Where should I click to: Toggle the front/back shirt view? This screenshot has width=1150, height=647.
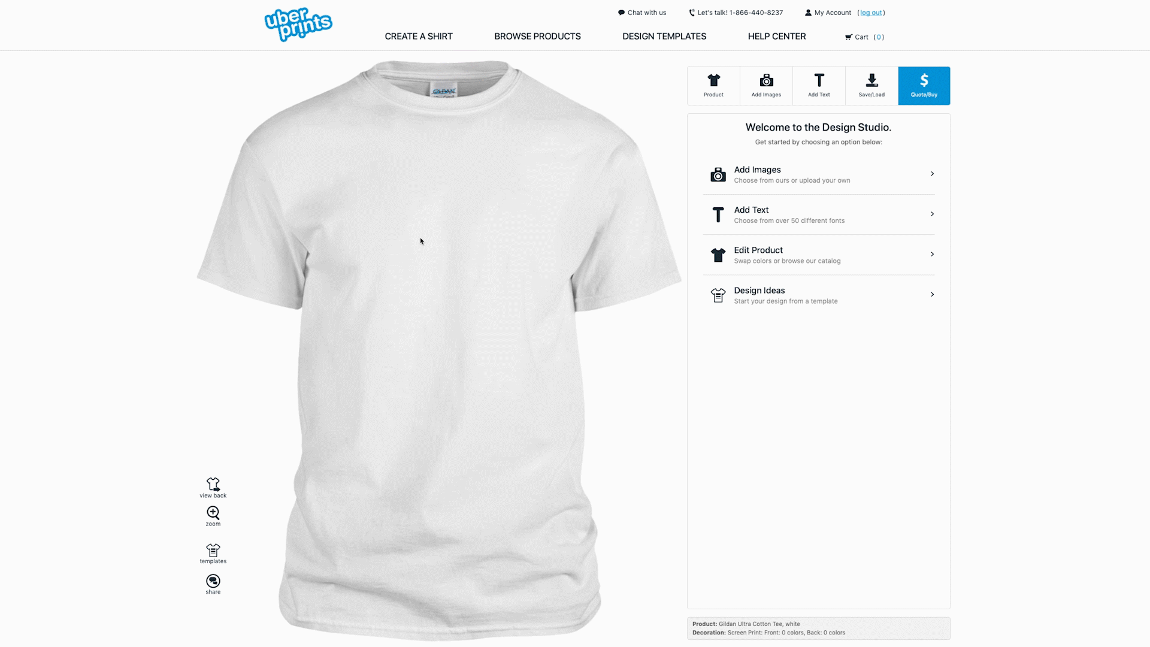coord(213,488)
